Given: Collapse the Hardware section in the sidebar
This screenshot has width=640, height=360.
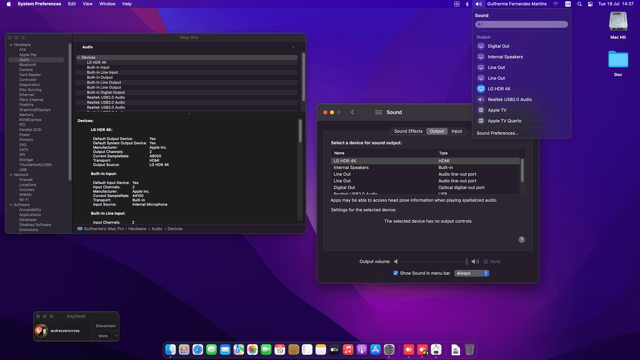Looking at the screenshot, I should (11, 45).
